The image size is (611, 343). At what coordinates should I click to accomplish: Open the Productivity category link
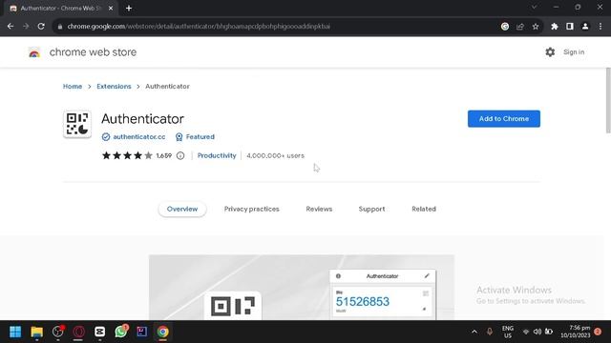click(x=217, y=155)
